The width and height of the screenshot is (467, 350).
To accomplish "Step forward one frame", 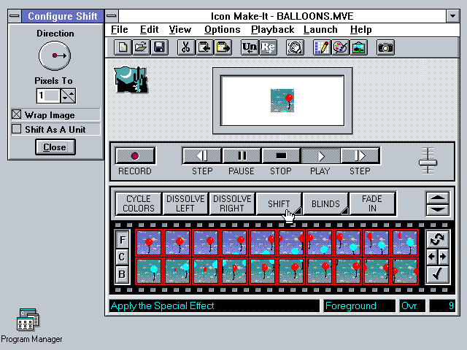I will tap(360, 155).
